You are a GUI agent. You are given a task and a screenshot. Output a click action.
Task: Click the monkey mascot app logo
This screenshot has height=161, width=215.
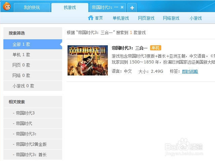point(7,6)
